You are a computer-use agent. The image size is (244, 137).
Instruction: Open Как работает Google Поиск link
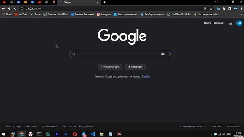tap(78, 126)
